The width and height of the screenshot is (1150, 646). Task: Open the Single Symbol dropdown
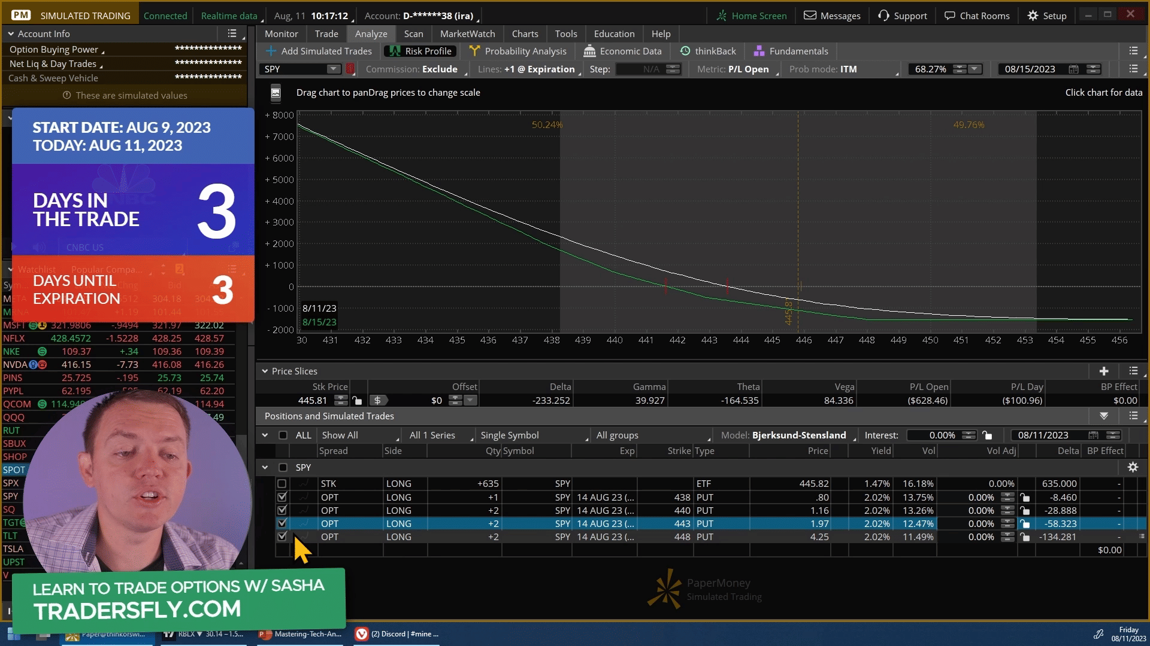(535, 435)
